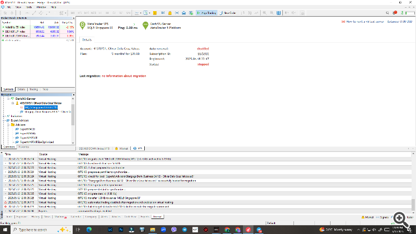416x234 pixels.
Task: Open Signals link at toolbox right side
Action: 382,217
